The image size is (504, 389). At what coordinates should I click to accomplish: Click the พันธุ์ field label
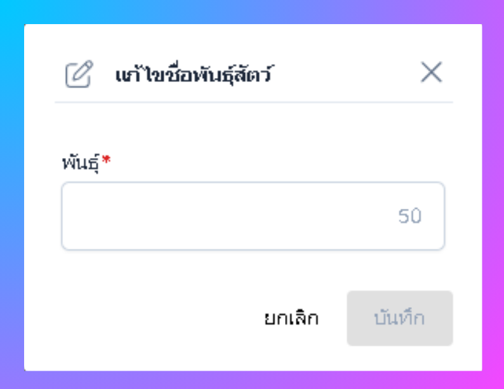pyautogui.click(x=81, y=165)
